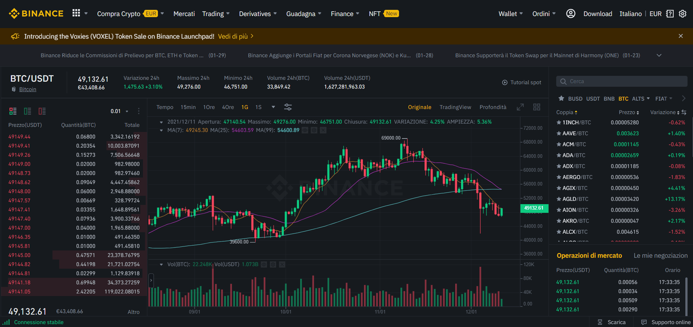Image resolution: width=693 pixels, height=327 pixels.
Task: Switch to Profondità depth chart
Action: [x=493, y=107]
